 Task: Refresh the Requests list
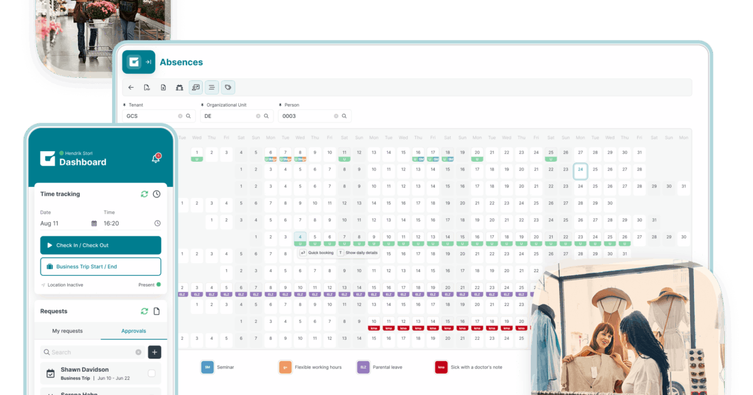pos(144,311)
